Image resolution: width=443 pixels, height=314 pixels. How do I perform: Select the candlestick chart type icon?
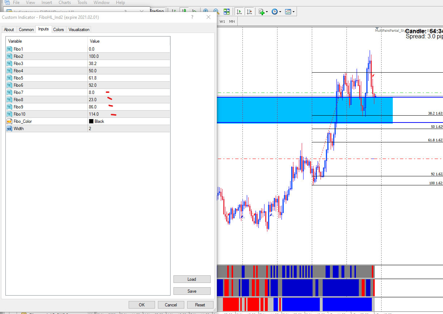(x=184, y=12)
